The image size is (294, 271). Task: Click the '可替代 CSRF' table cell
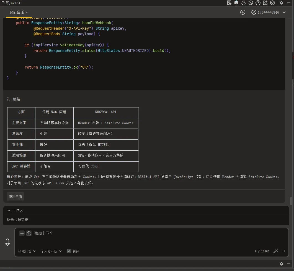[106, 166]
